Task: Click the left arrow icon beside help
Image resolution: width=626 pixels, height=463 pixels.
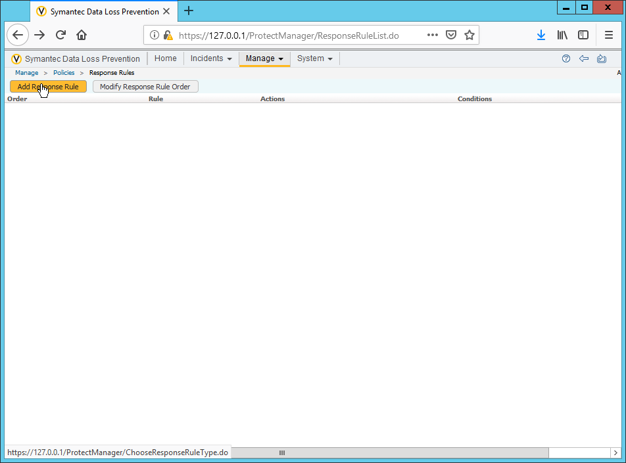Action: 584,58
